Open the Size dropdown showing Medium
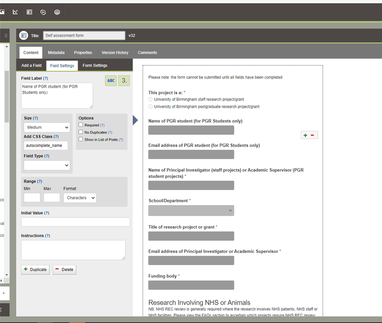The height and width of the screenshot is (323, 382). pyautogui.click(x=47, y=127)
